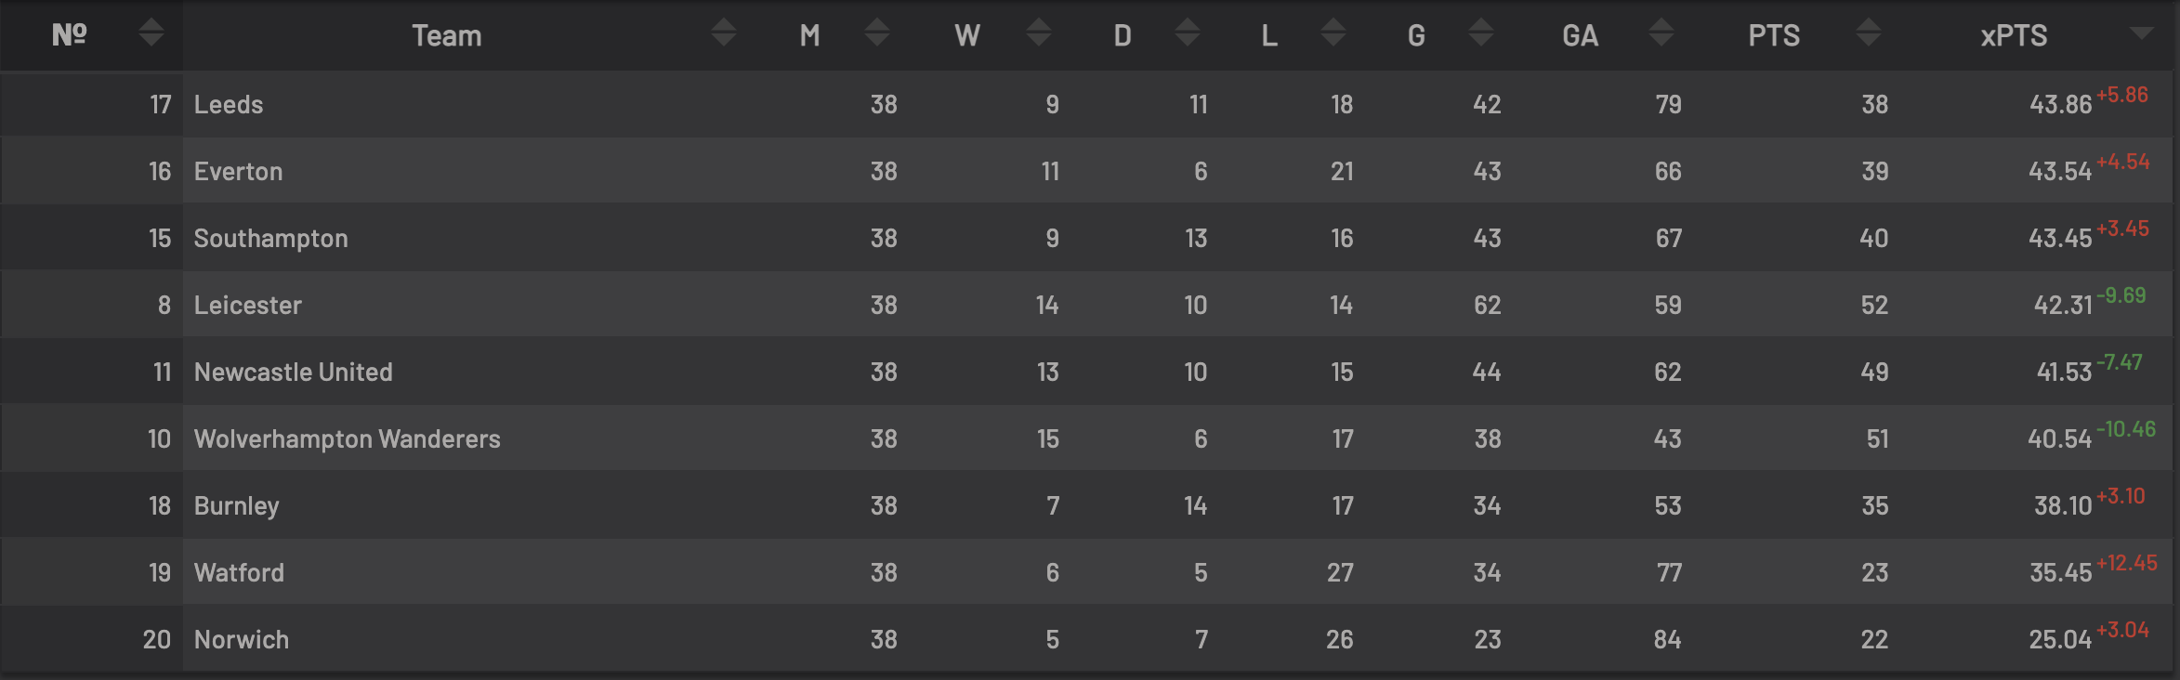Sort draws using D column arrows
The height and width of the screenshot is (680, 2180).
tap(1187, 33)
